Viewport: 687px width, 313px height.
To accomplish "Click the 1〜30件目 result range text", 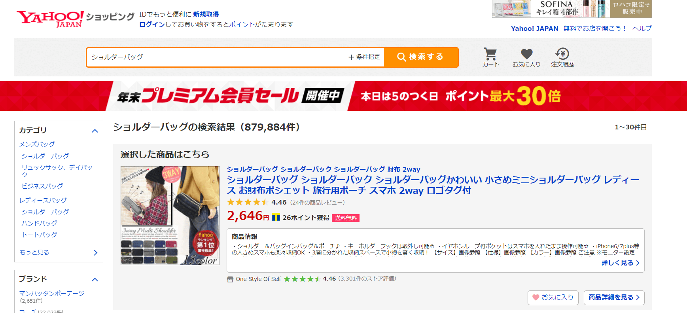I will pyautogui.click(x=630, y=127).
